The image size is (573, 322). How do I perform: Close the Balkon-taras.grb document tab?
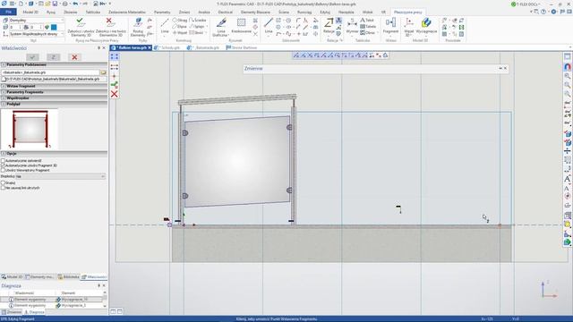[x=150, y=47]
